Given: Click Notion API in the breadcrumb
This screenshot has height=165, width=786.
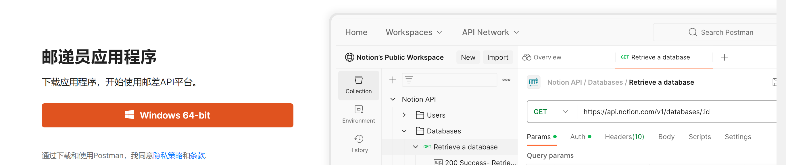Looking at the screenshot, I should coord(564,82).
